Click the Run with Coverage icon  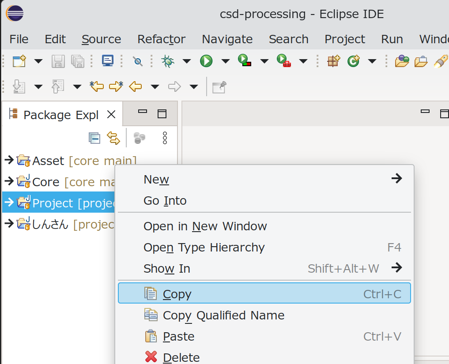[245, 61]
